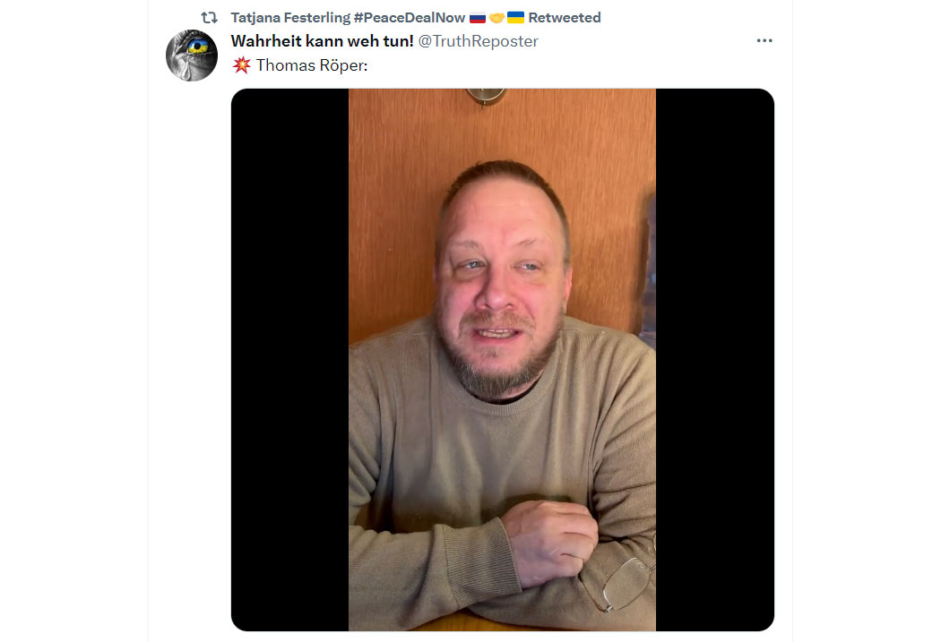Open the eye avatar profile picture
This screenshot has width=941, height=642.
click(x=192, y=56)
